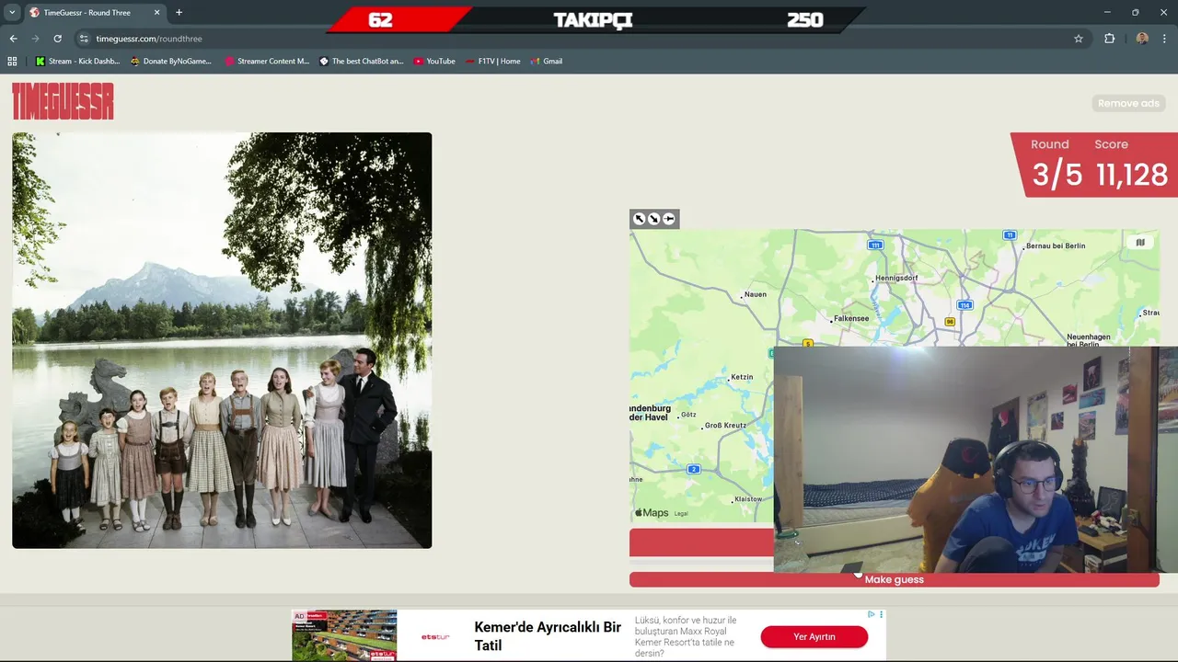Click Falkensee on the map

(x=850, y=319)
